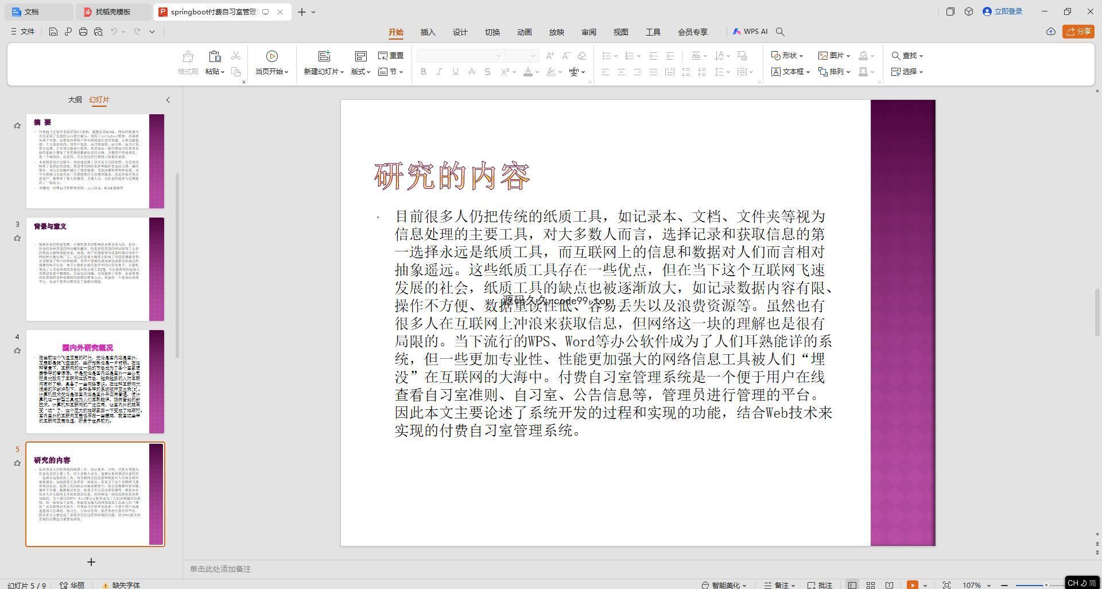1102x589 pixels.
Task: Click the WPS AI button
Action: (750, 32)
